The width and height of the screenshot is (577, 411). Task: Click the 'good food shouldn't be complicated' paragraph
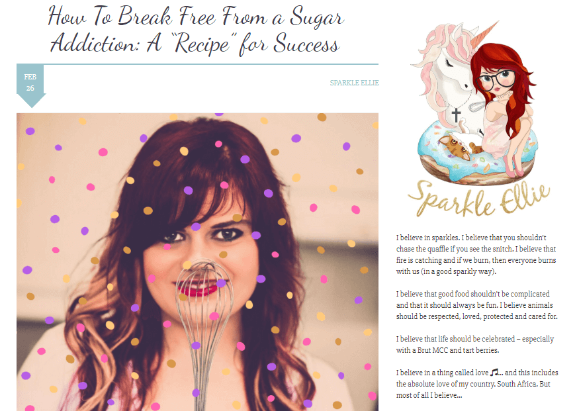[477, 305]
